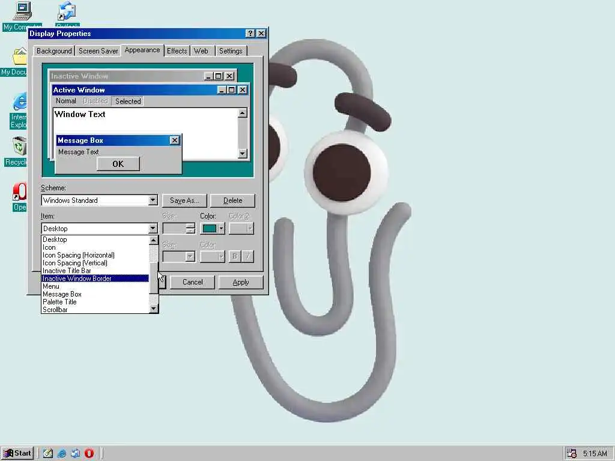This screenshot has height=461, width=615.
Task: Switch to the Settings tab
Action: pyautogui.click(x=231, y=51)
